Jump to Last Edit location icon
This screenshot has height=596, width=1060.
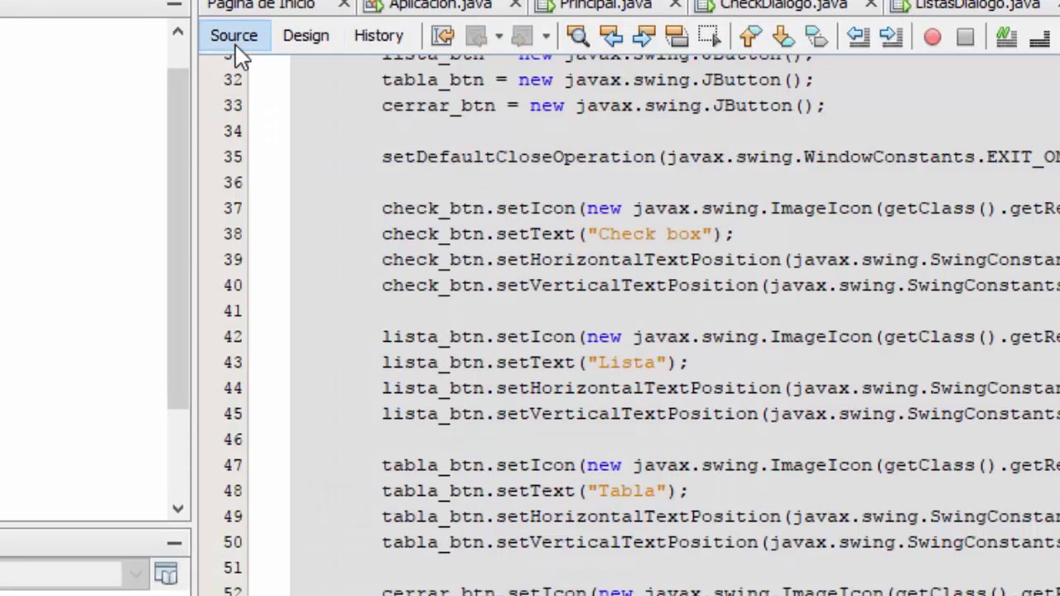(443, 36)
